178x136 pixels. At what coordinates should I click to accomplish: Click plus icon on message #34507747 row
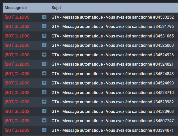44,121
